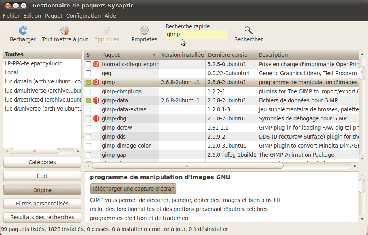The image size is (368, 235).
Task: Open package Propriétés gear icon
Action: tap(144, 30)
